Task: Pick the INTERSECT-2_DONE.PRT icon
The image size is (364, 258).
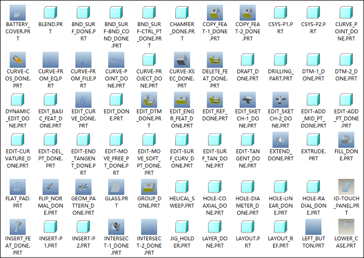Action: pos(149,227)
